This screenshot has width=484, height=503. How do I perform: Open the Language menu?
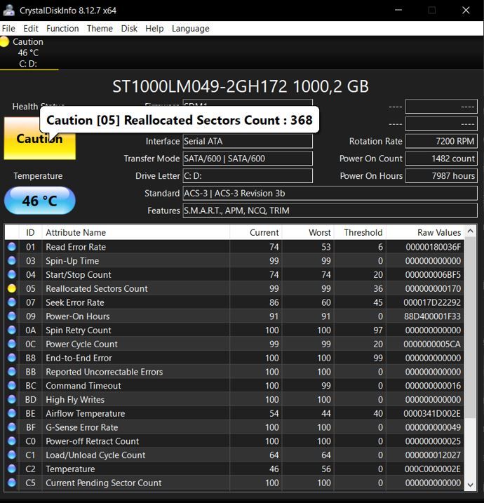tap(191, 29)
